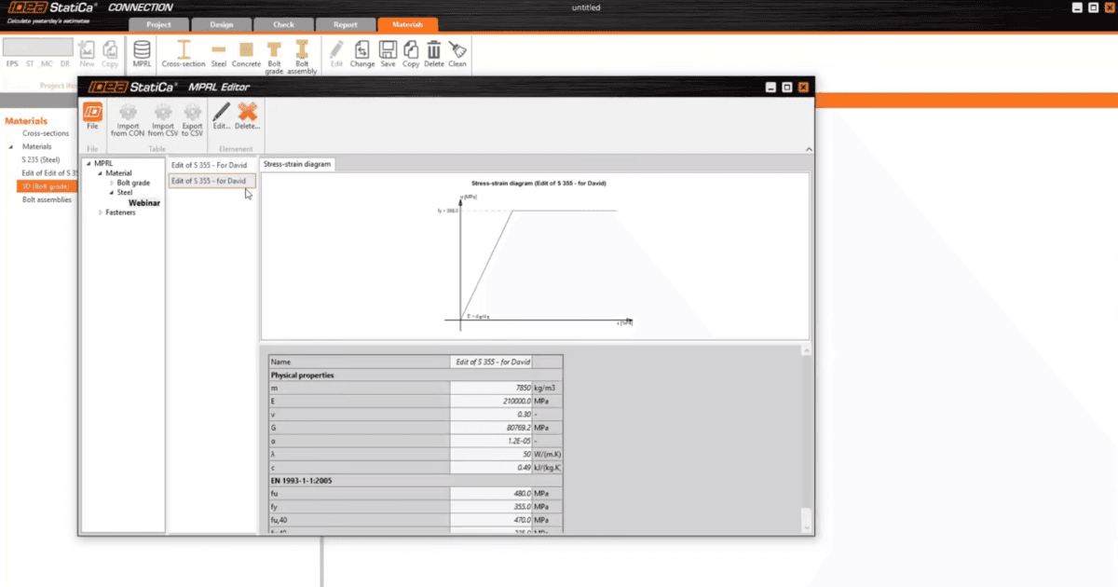The image size is (1118, 587).
Task: Add a new Bolt assembly
Action: (x=302, y=56)
